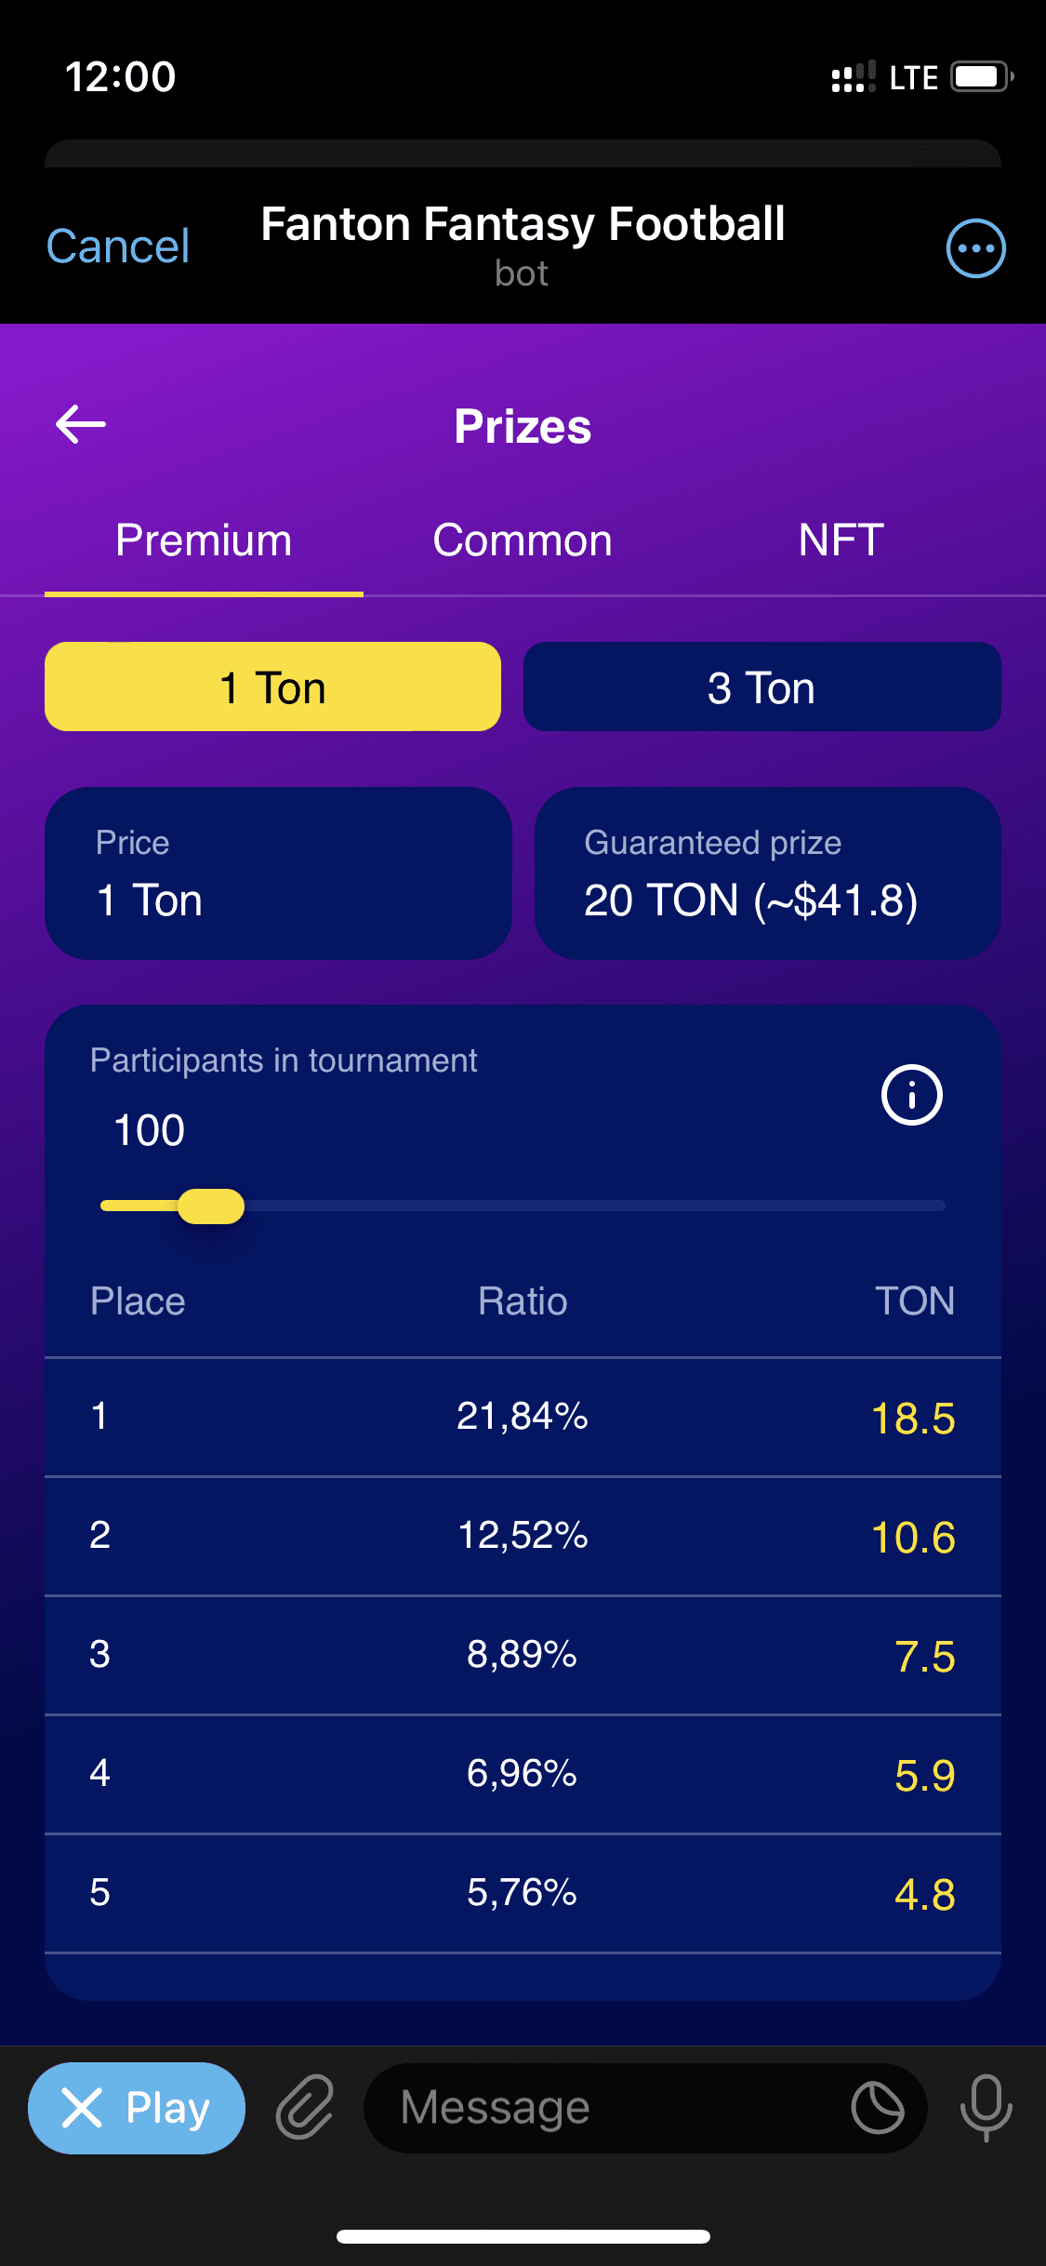Image resolution: width=1046 pixels, height=2266 pixels.
Task: Open the three-dot more options menu
Action: coord(975,248)
